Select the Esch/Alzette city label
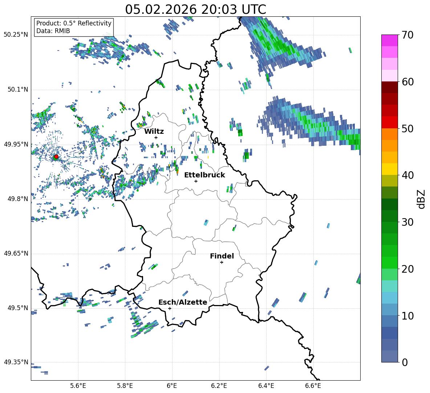 [183, 302]
